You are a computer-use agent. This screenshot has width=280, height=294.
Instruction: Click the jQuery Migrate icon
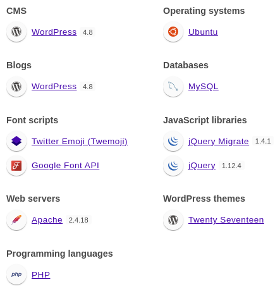173,141
